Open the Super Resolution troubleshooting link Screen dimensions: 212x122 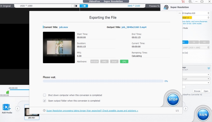pos(92,111)
